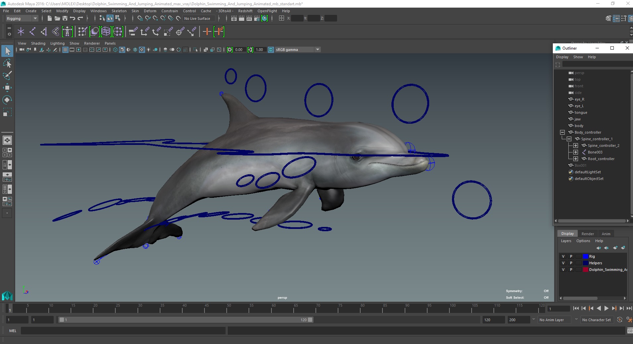Toggle the viewport grid display
633x344 pixels.
coord(65,50)
